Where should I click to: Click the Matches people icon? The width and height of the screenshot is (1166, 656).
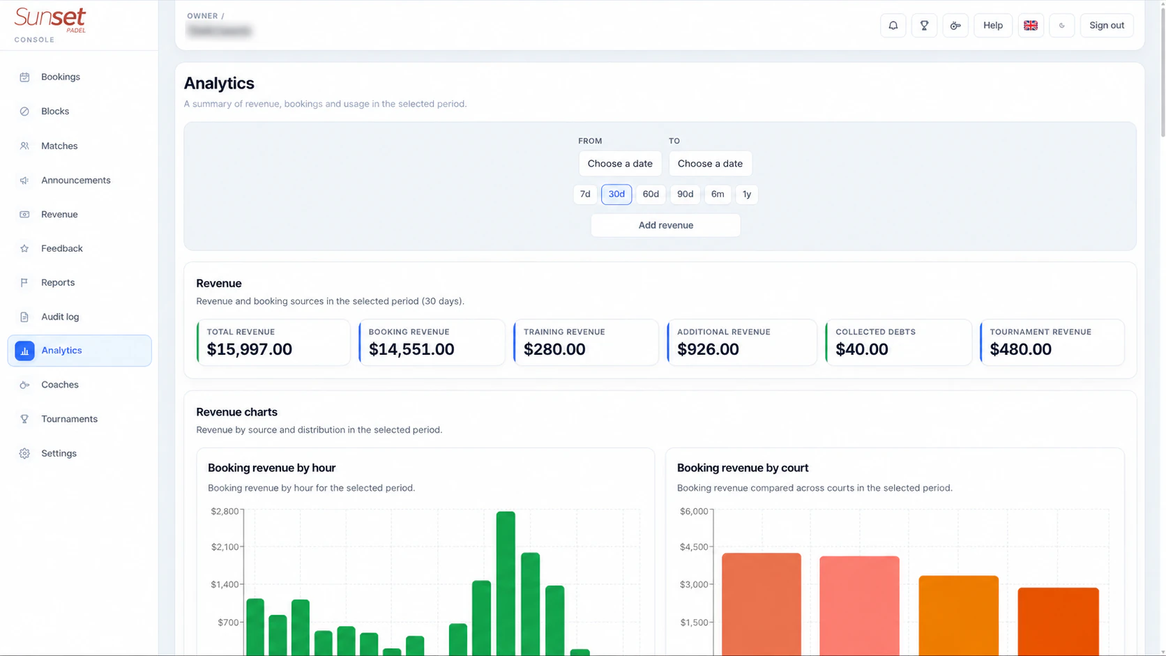[x=24, y=146]
